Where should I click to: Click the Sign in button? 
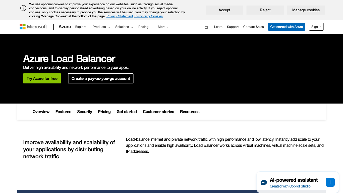click(x=316, y=27)
